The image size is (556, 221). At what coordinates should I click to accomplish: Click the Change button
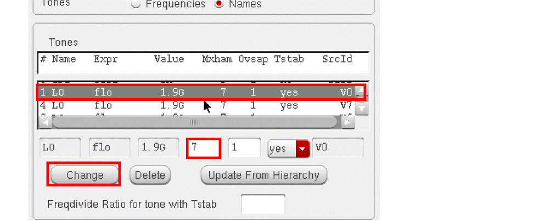pos(85,175)
